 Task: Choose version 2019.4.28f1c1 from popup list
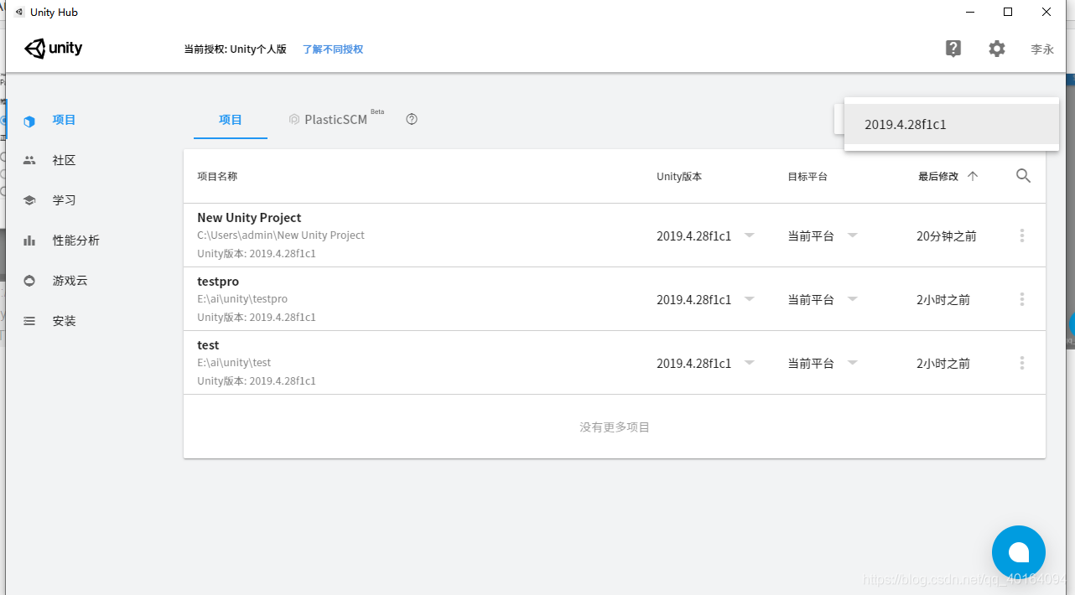[952, 124]
